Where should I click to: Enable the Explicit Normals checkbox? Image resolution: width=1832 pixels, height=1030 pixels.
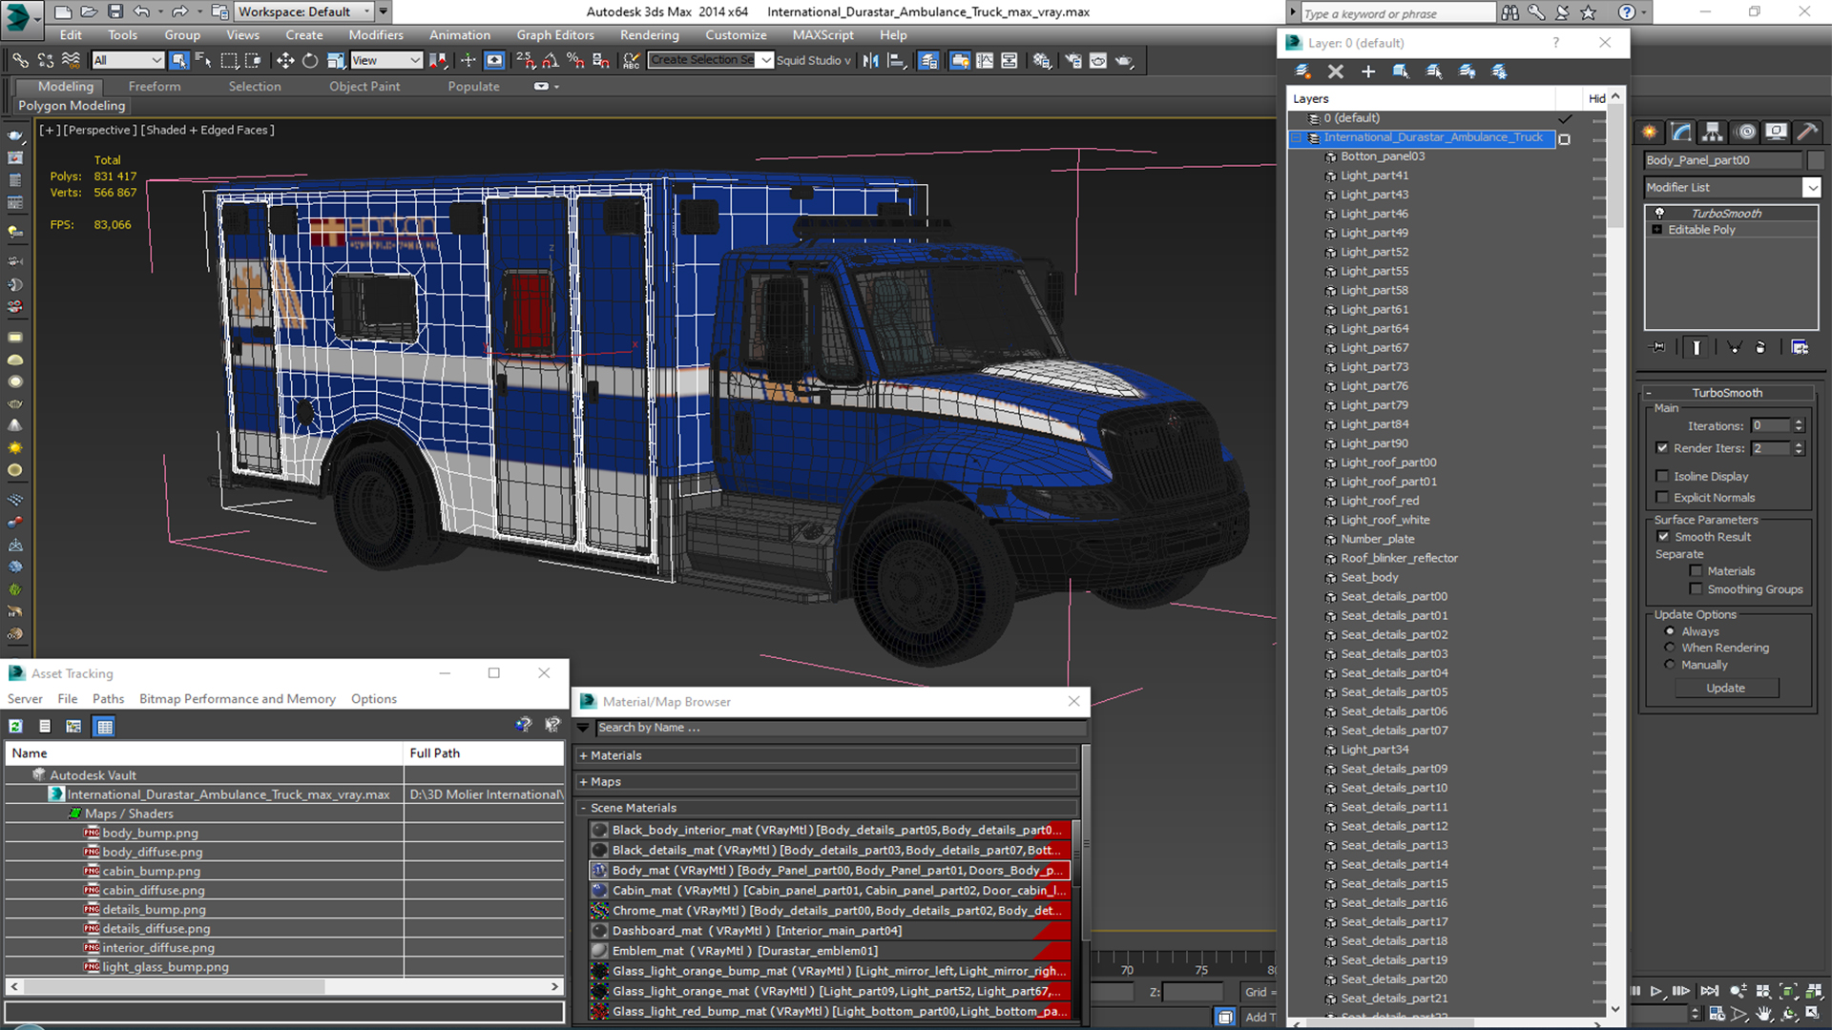(x=1662, y=497)
